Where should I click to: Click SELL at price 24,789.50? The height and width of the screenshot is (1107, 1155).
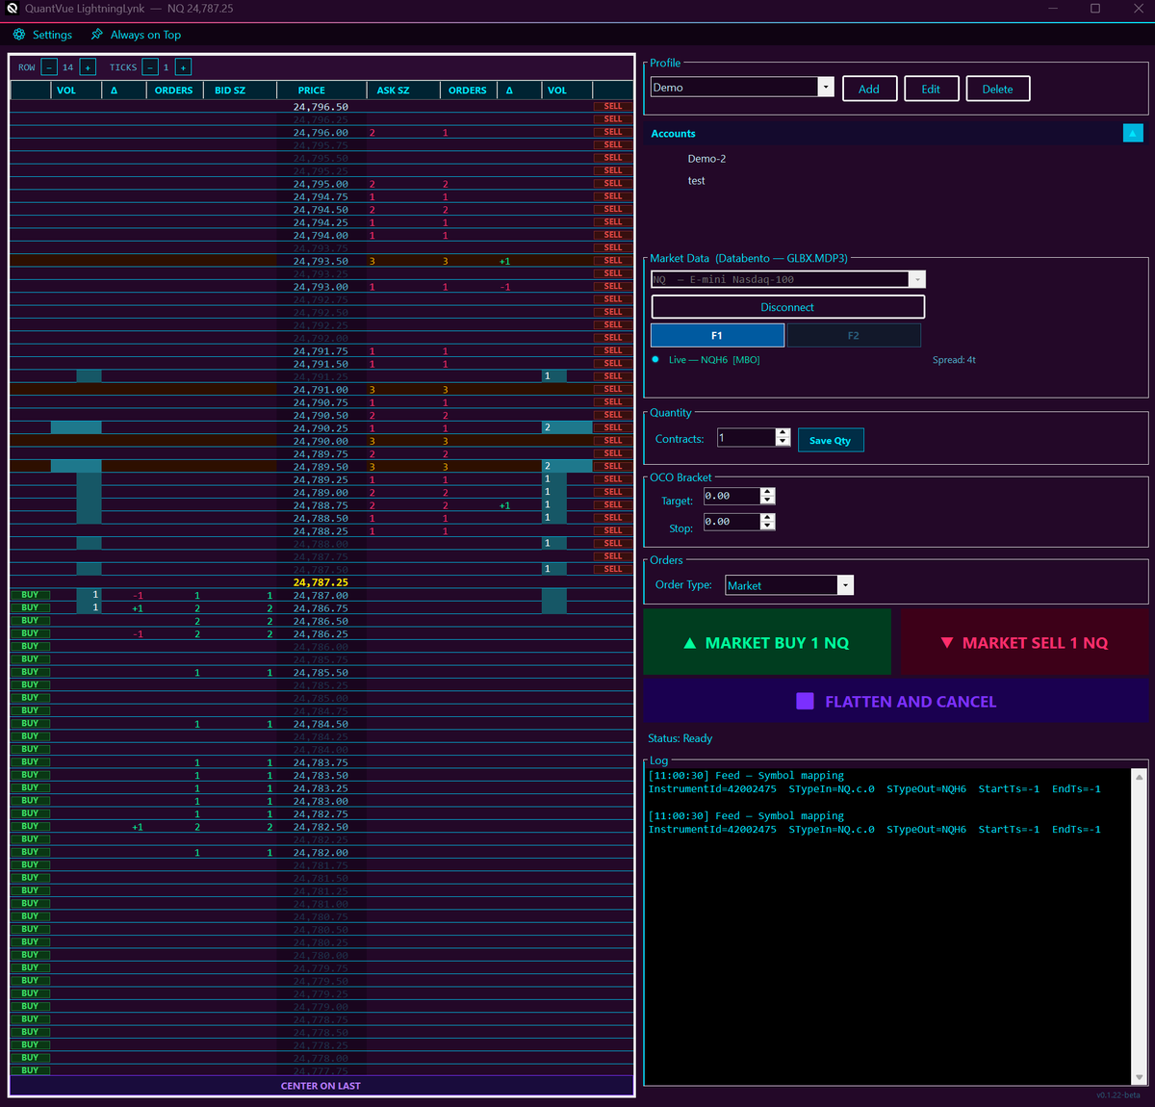[613, 467]
